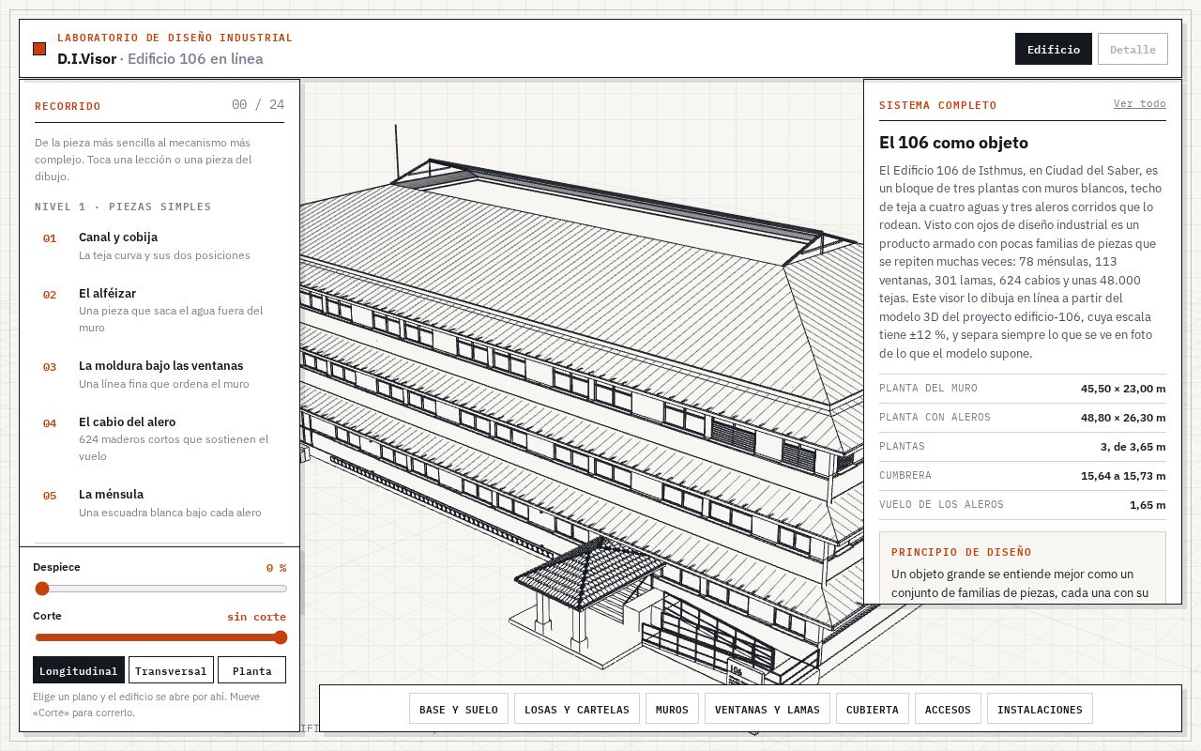Click the Planta con aleros value 48,80 × 26,30 m
This screenshot has height=751, width=1201.
1123,418
